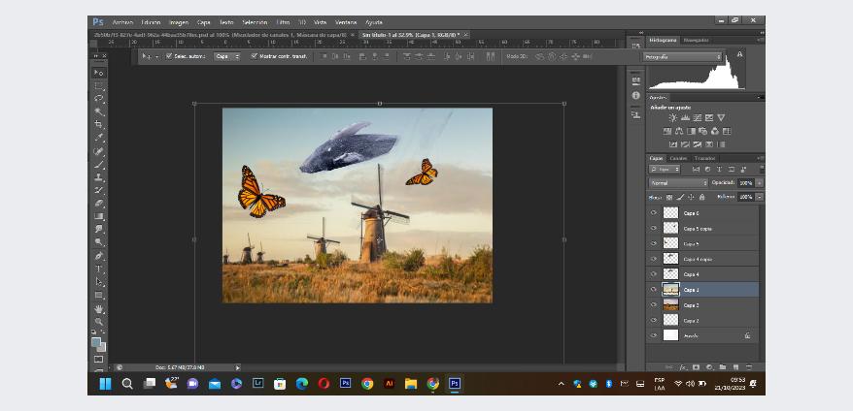The height and width of the screenshot is (411, 853).
Task: Select the Move tool in toolbar
Action: pos(98,73)
